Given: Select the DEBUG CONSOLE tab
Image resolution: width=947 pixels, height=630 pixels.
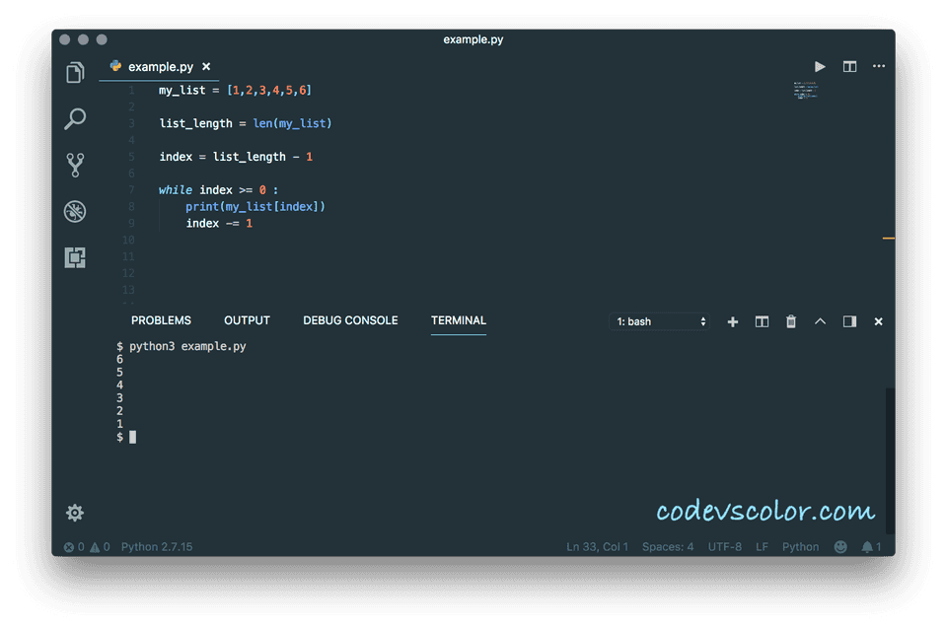Looking at the screenshot, I should [350, 320].
